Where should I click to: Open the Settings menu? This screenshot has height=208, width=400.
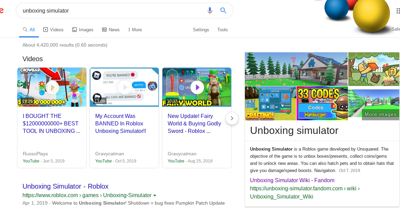201,30
